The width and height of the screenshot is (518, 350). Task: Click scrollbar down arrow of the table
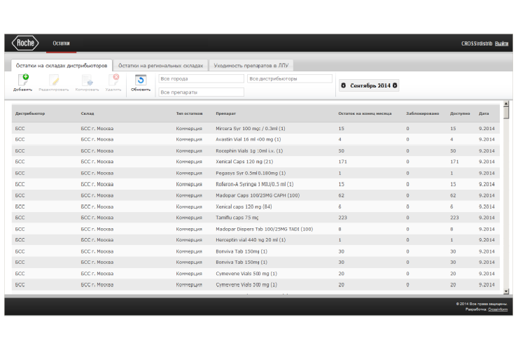tap(506, 291)
